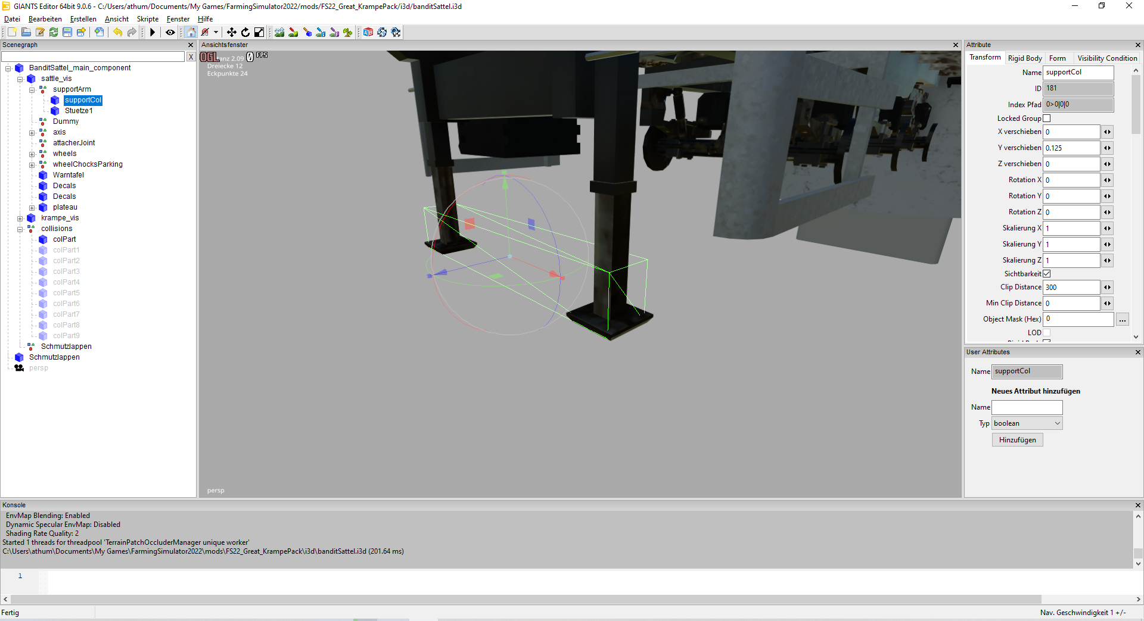Enable the Locked Group checkbox
Screen dimensions: 1144x621
pos(1047,118)
